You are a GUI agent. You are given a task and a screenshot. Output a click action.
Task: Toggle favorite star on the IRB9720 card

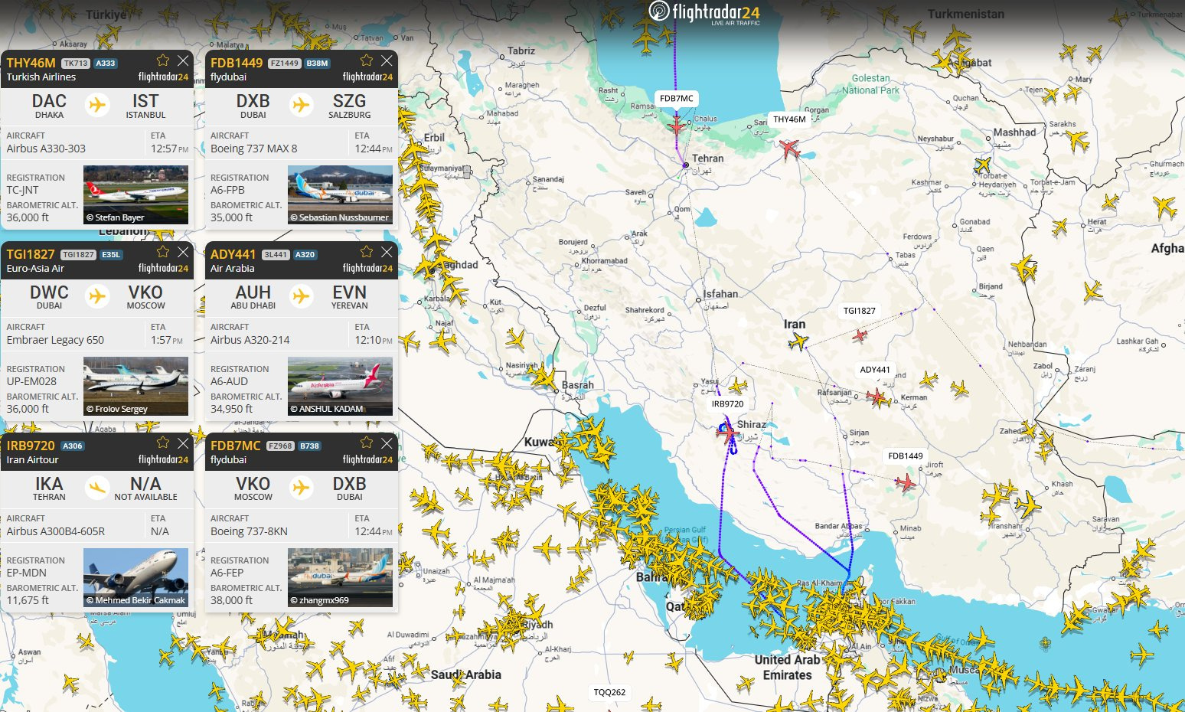[x=163, y=443]
